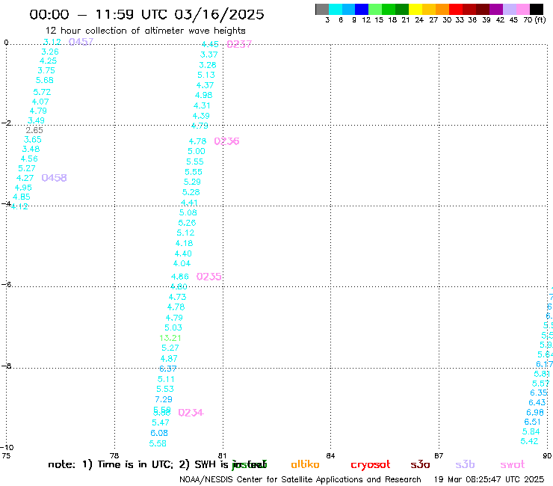This screenshot has height=486, width=553.
Task: Click the '19 Mar 08:25:47 UTC 2025' timestamp
Action: [x=489, y=479]
